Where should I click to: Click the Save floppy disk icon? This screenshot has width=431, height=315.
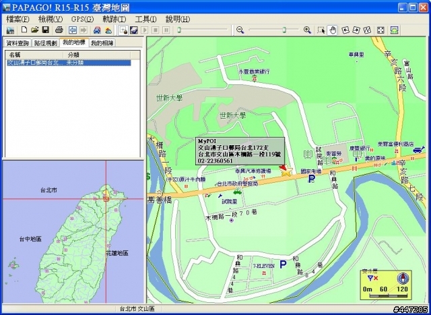pyautogui.click(x=45, y=30)
